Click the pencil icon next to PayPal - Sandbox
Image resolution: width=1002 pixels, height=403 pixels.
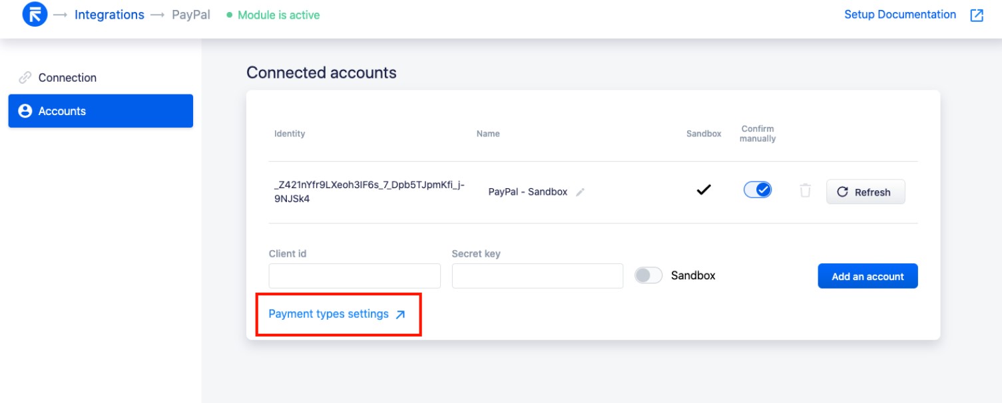[580, 192]
